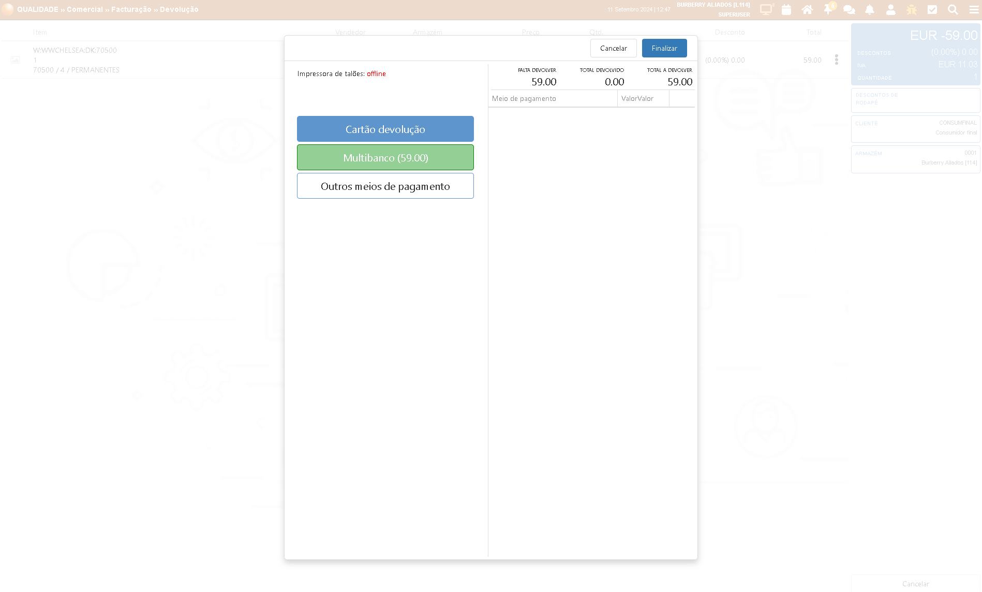Screen dimensions: 982x592
Task: Open the chat messages icon
Action: tap(849, 9)
